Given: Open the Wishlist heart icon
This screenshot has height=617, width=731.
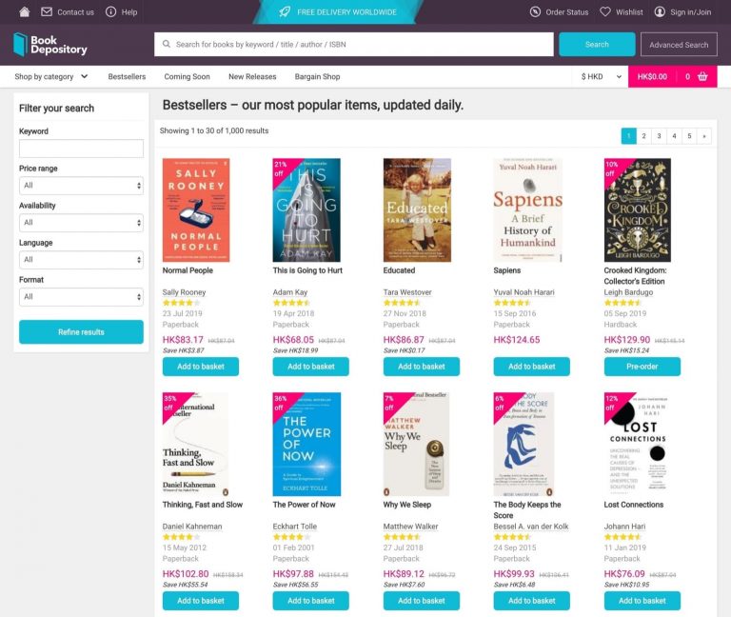Looking at the screenshot, I should click(605, 11).
